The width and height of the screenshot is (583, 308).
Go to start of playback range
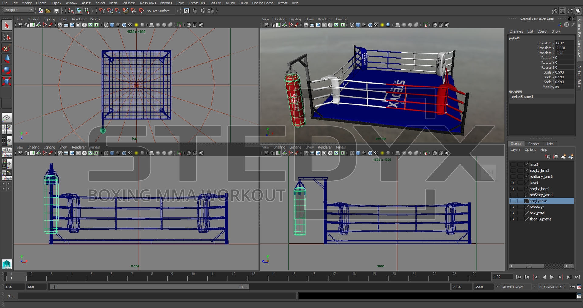pos(518,277)
